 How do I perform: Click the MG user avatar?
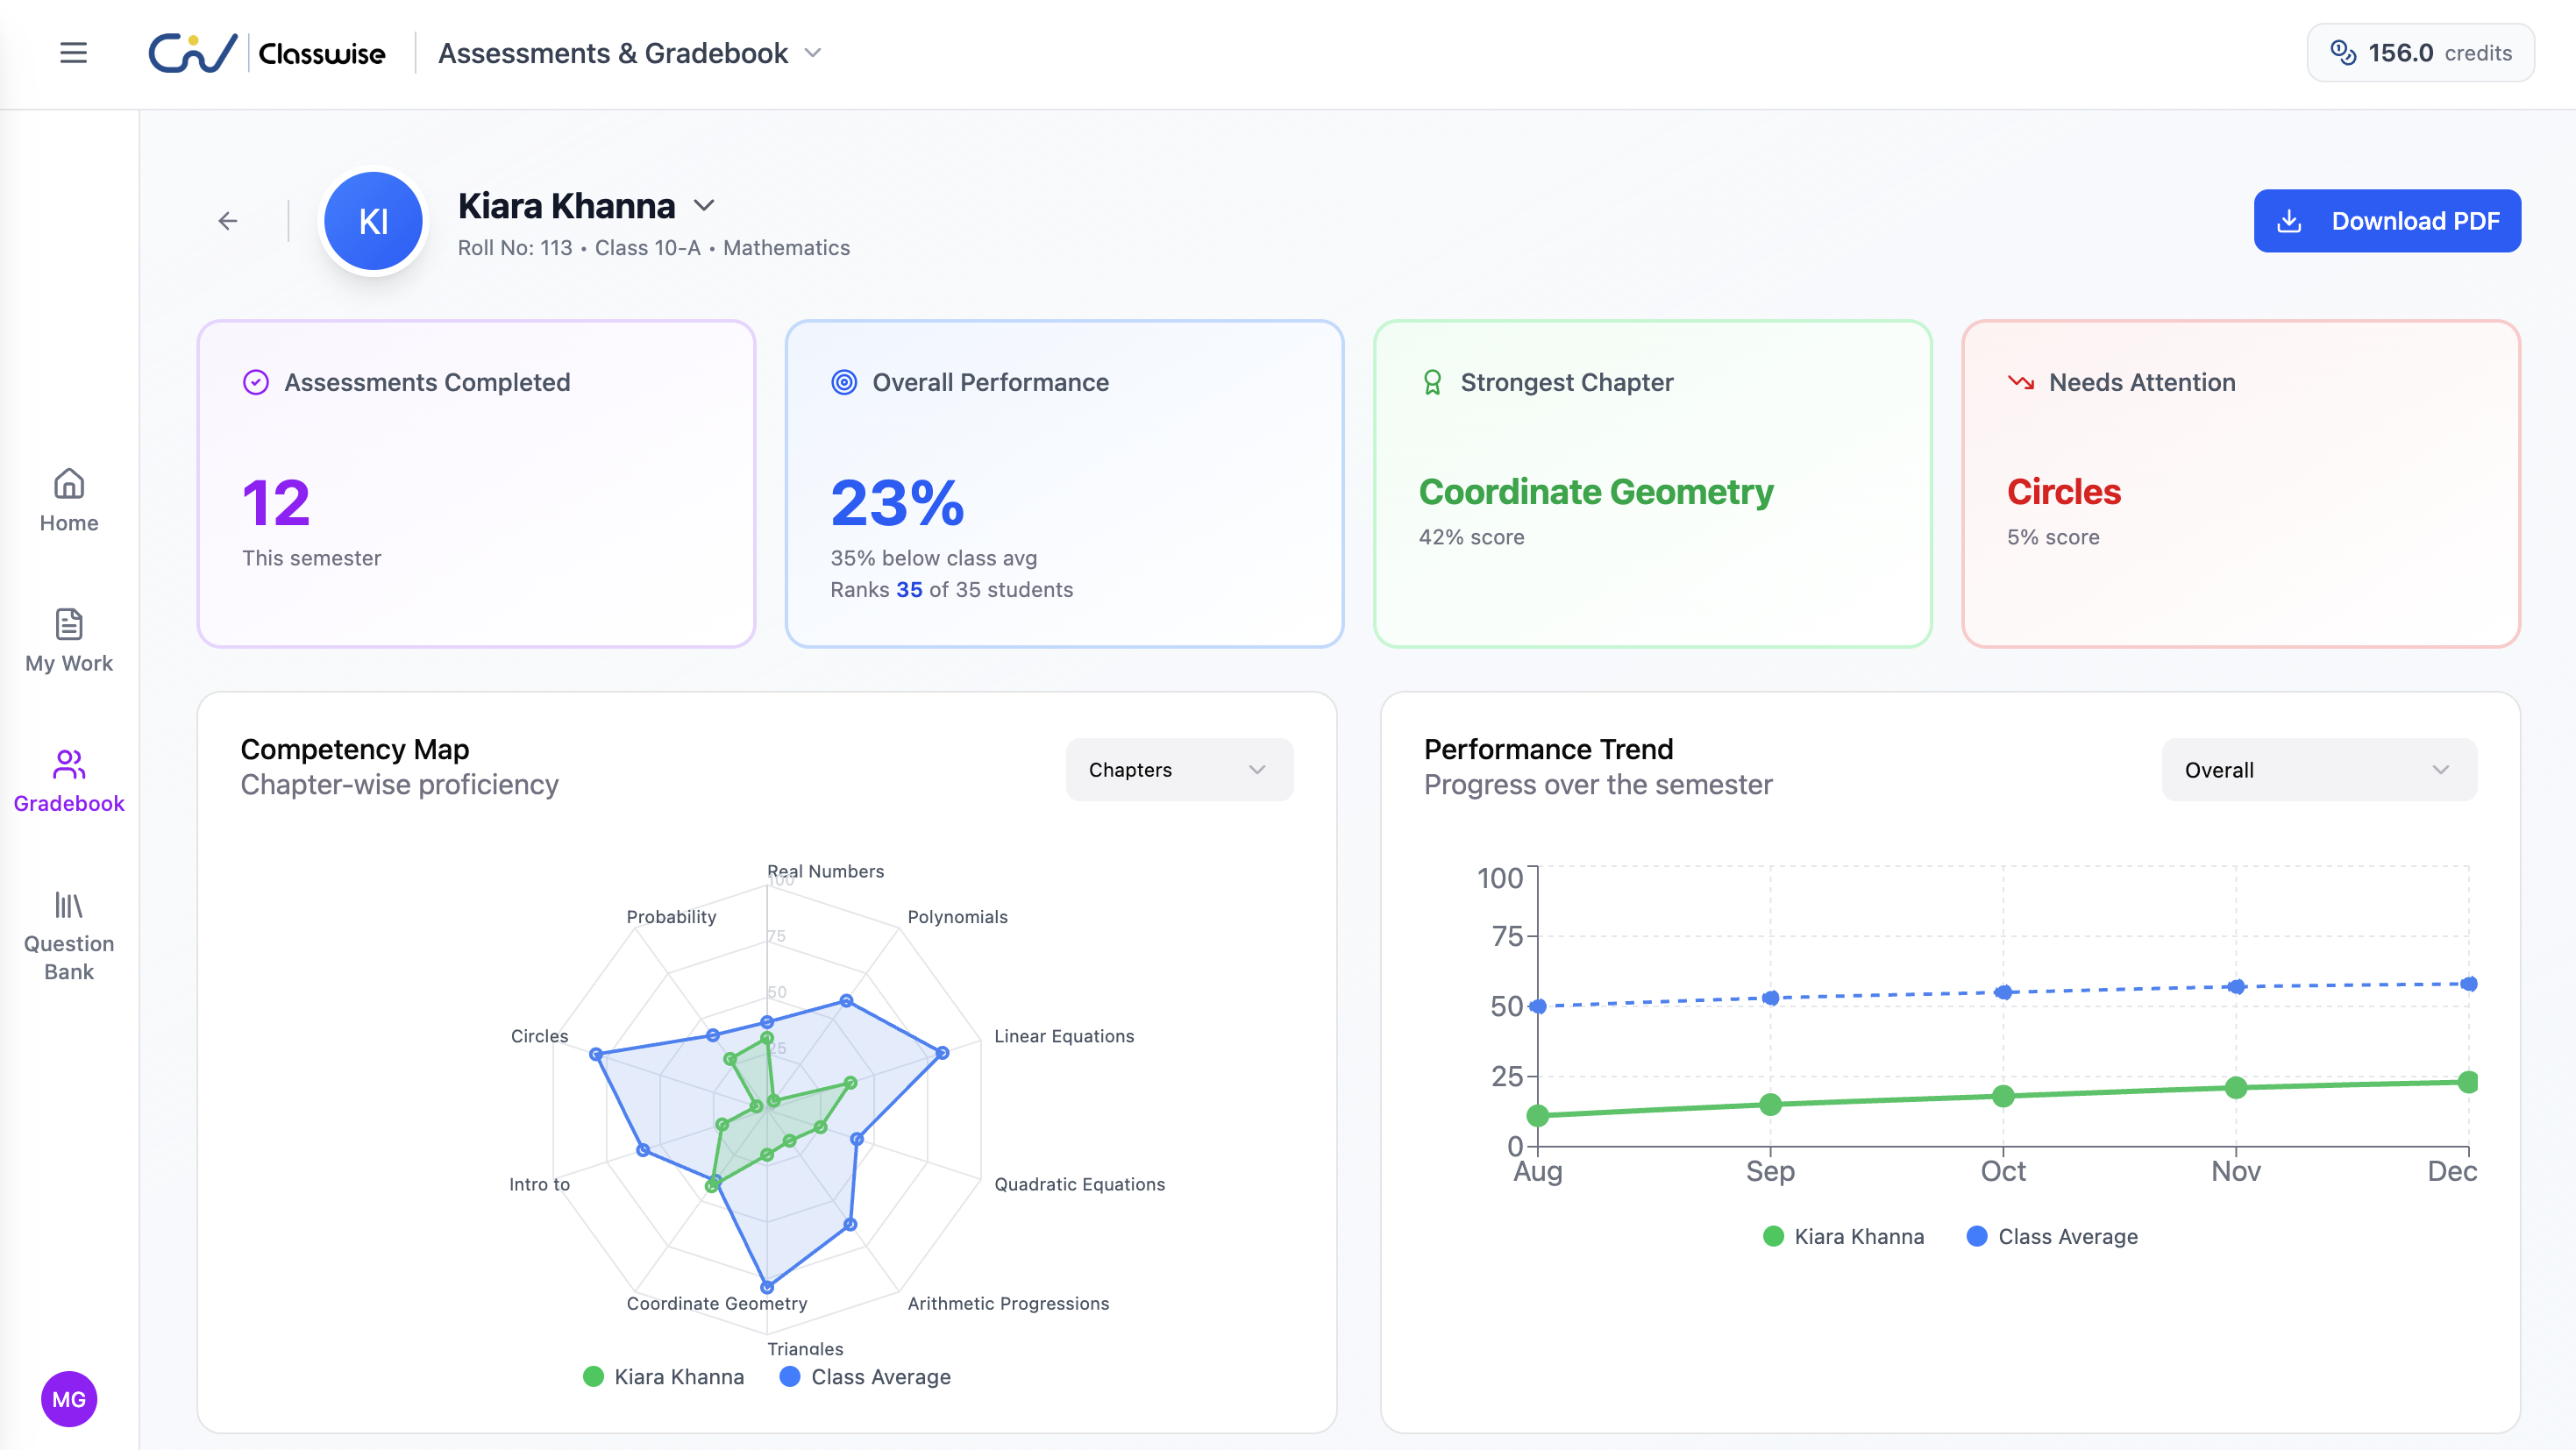pyautogui.click(x=69, y=1399)
